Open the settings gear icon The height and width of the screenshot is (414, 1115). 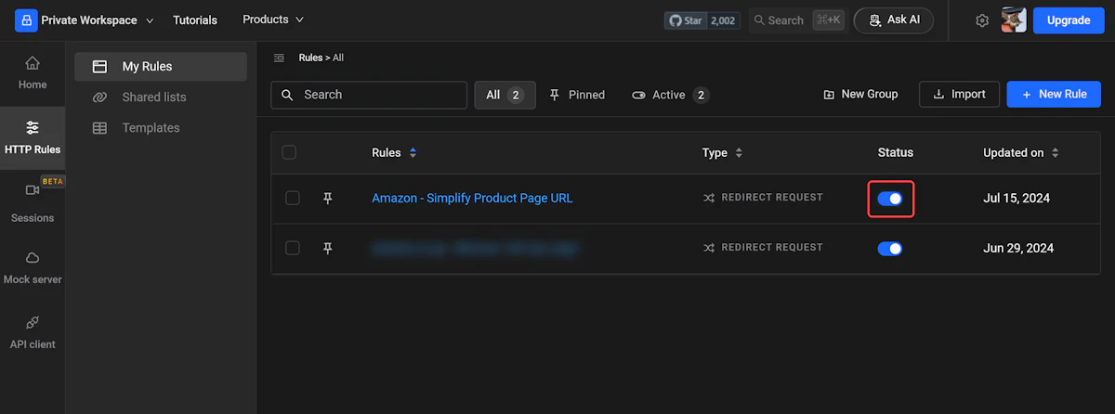click(982, 20)
